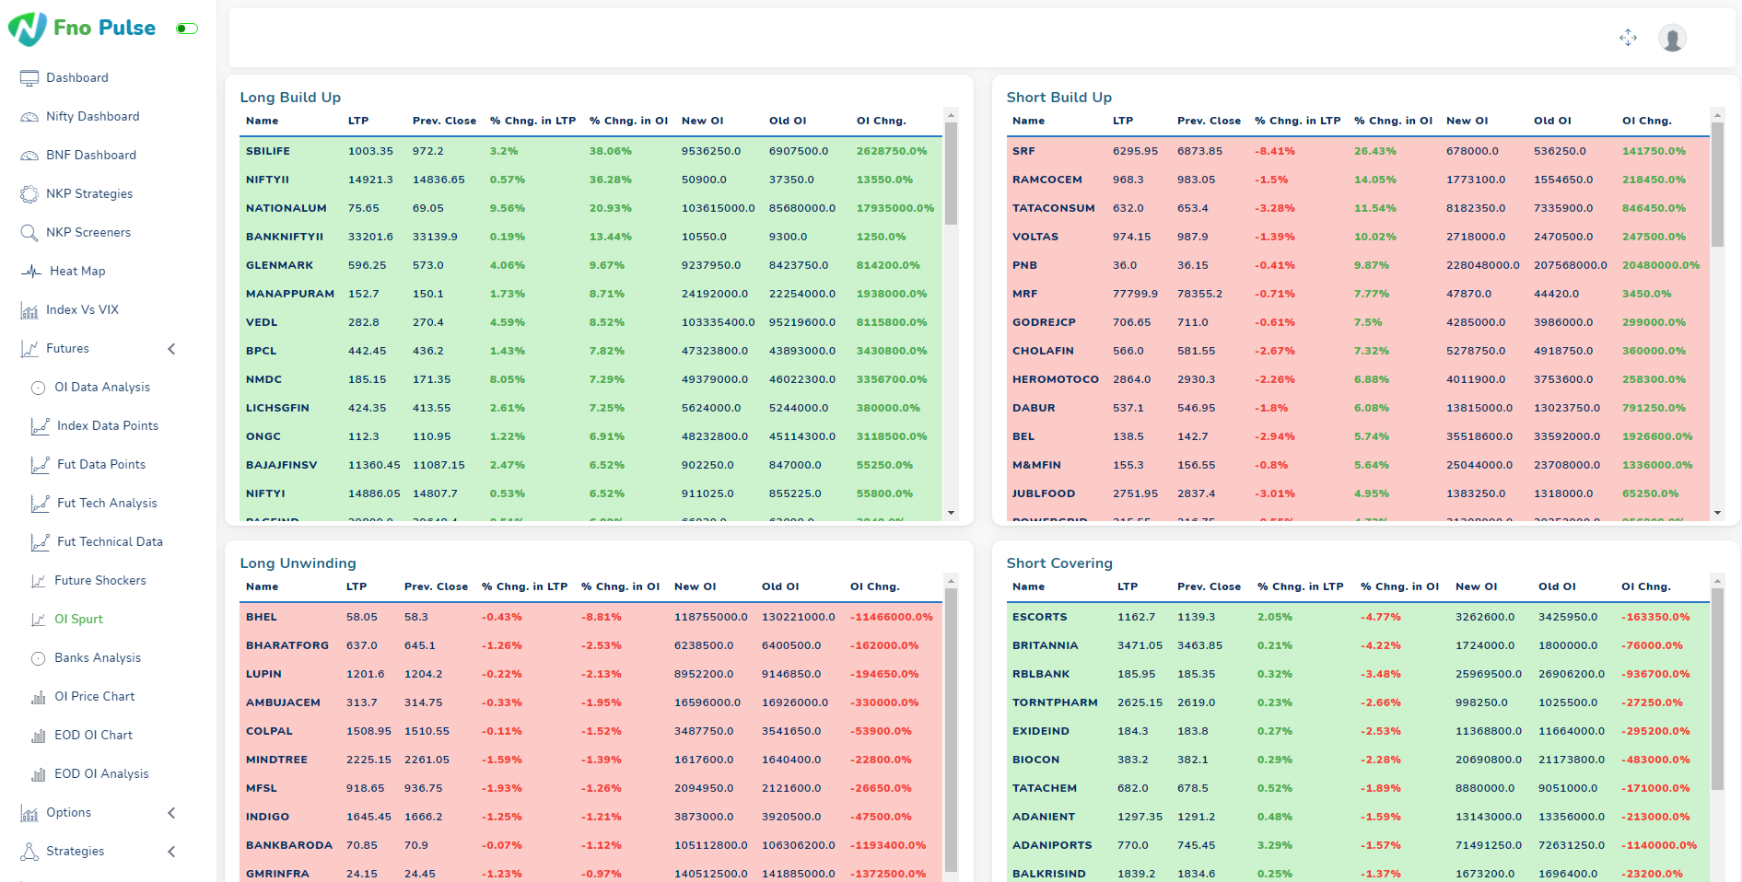This screenshot has height=882, width=1742.
Task: Select BHEL in Long Unwinding
Action: pos(262,618)
